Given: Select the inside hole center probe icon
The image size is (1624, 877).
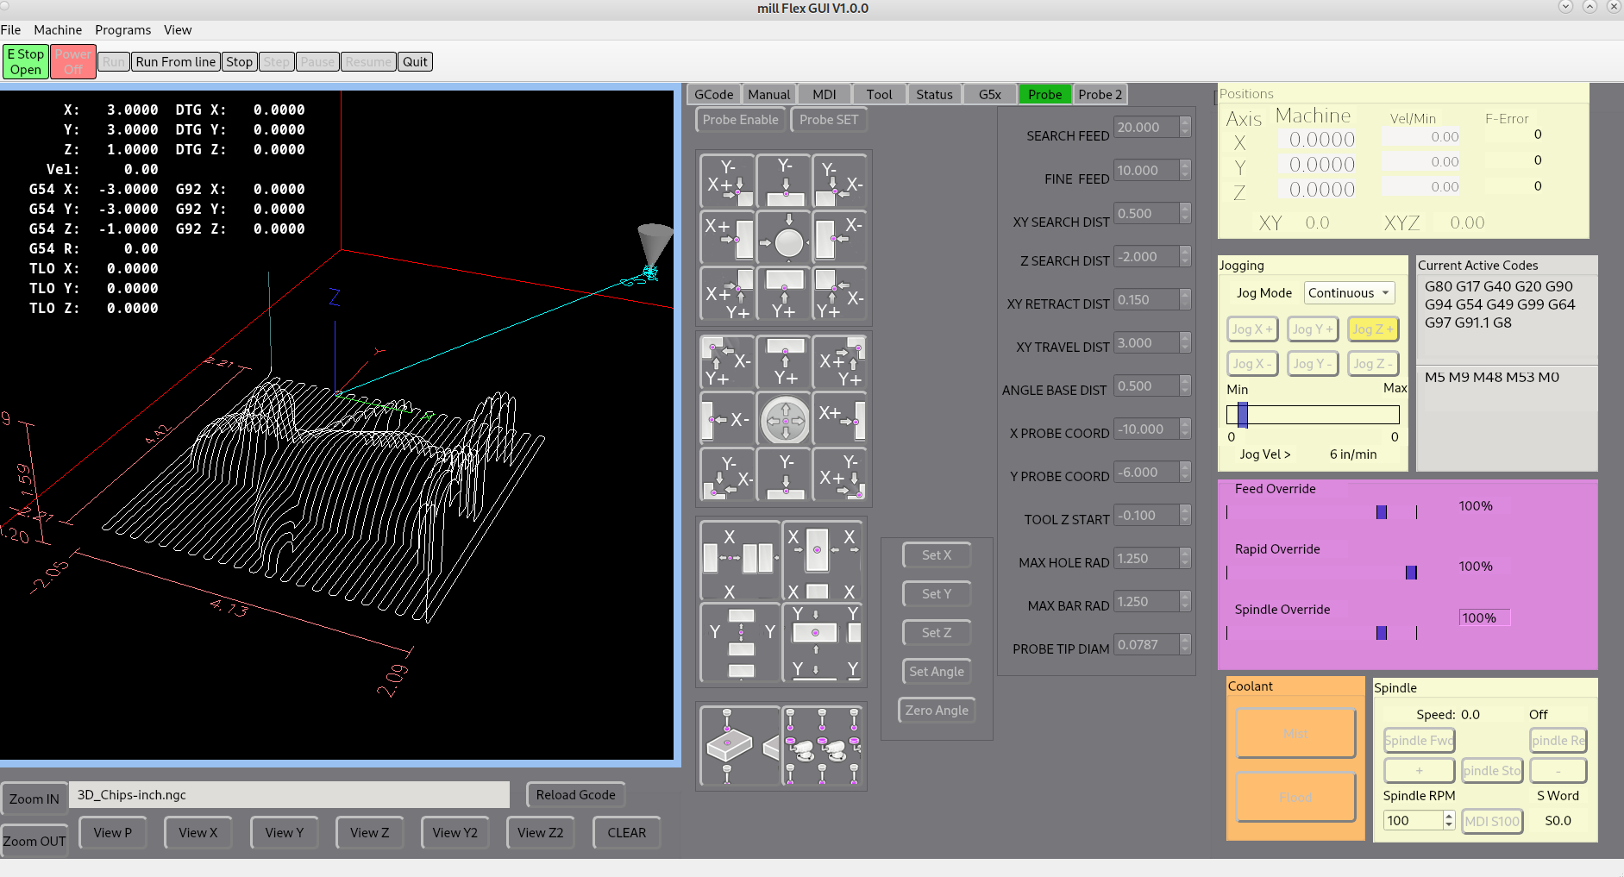Looking at the screenshot, I should [784, 418].
